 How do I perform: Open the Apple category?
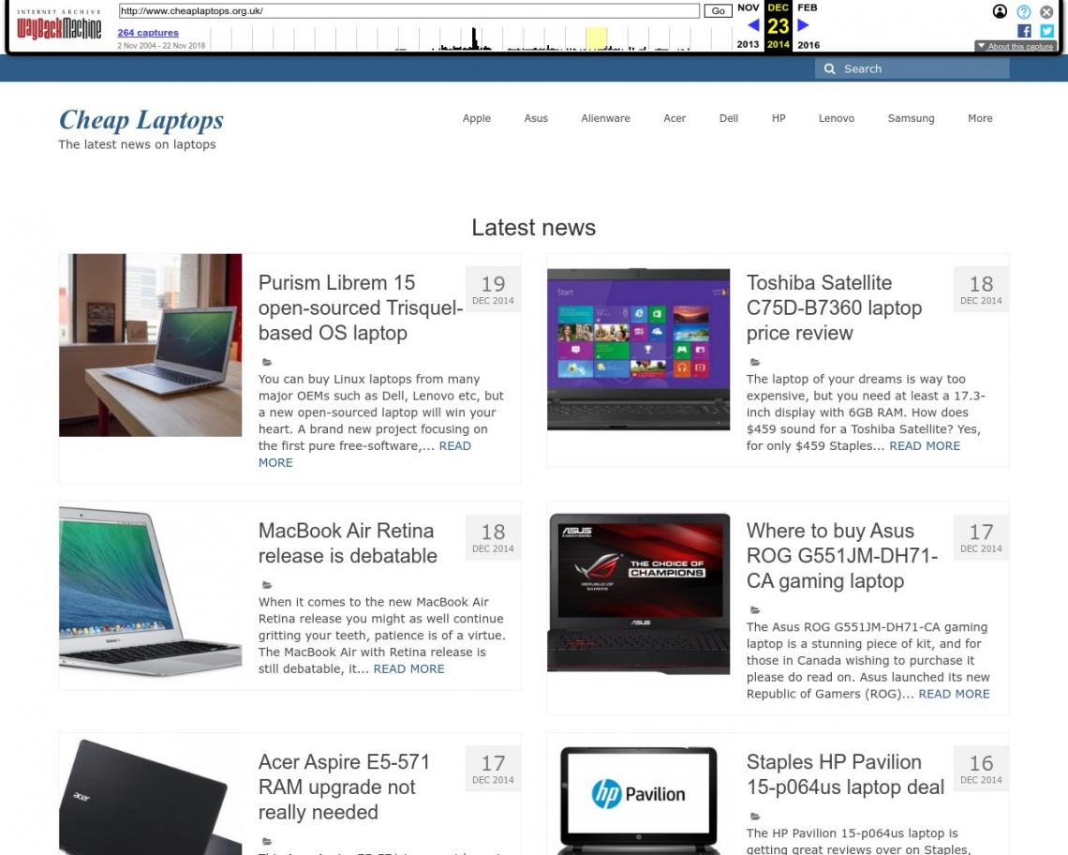[x=477, y=118]
